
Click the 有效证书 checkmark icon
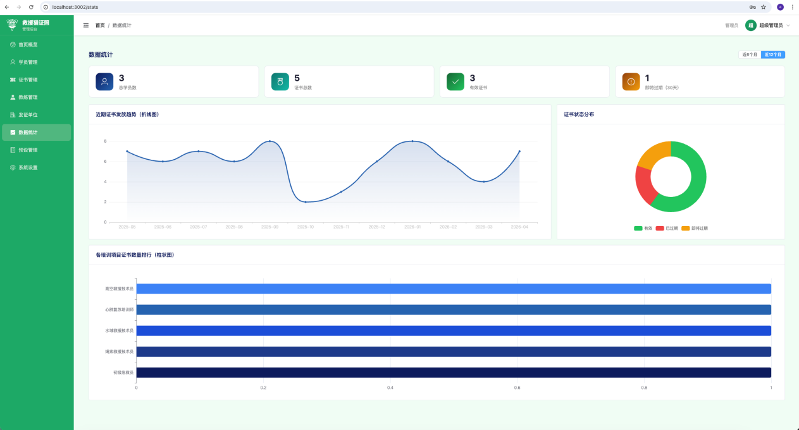[x=455, y=81]
